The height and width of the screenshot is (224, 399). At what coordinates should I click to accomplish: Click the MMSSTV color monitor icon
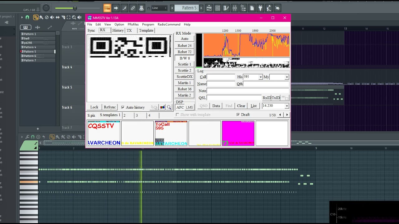pyautogui.click(x=162, y=107)
